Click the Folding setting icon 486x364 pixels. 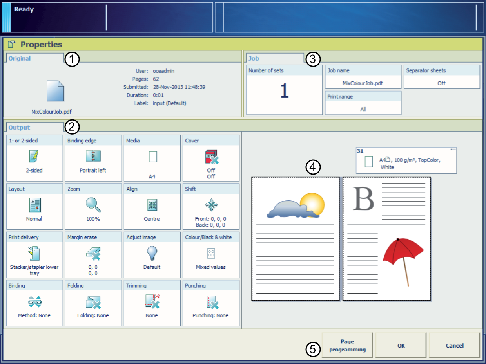[93, 302]
